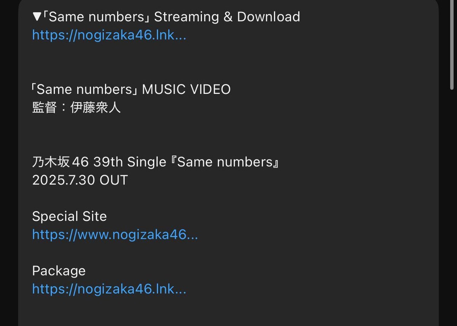Click the ▼ triangle before Same numbers Streaming
457x326 pixels.
pyautogui.click(x=37, y=17)
